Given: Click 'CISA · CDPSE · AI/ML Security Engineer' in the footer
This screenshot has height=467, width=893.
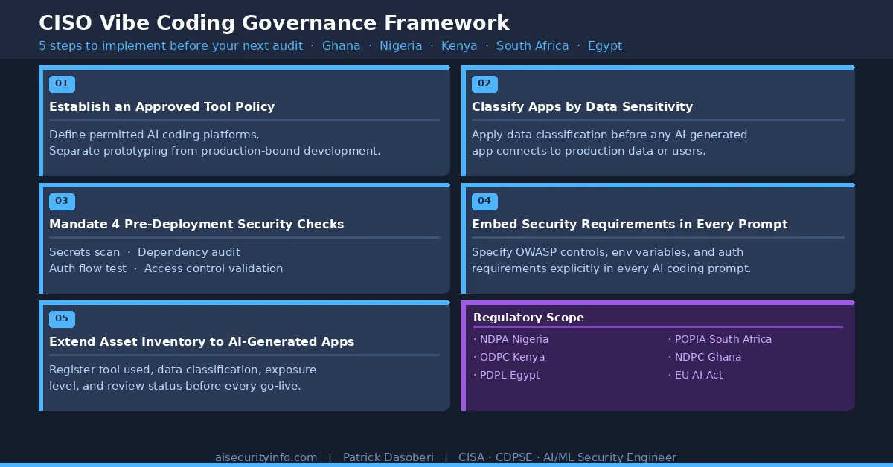Looking at the screenshot, I should (x=567, y=457).
